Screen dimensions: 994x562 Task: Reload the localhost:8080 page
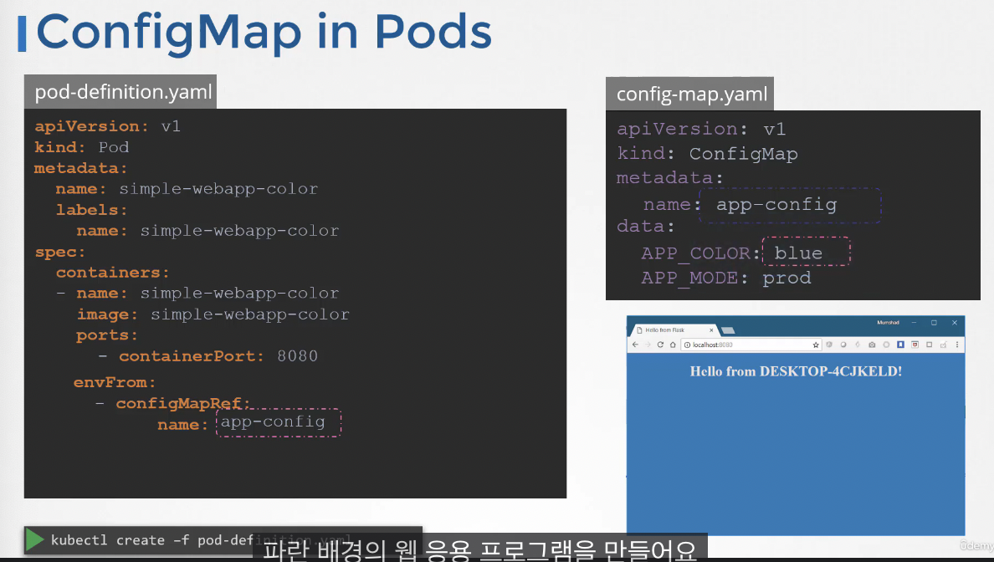[x=660, y=345]
